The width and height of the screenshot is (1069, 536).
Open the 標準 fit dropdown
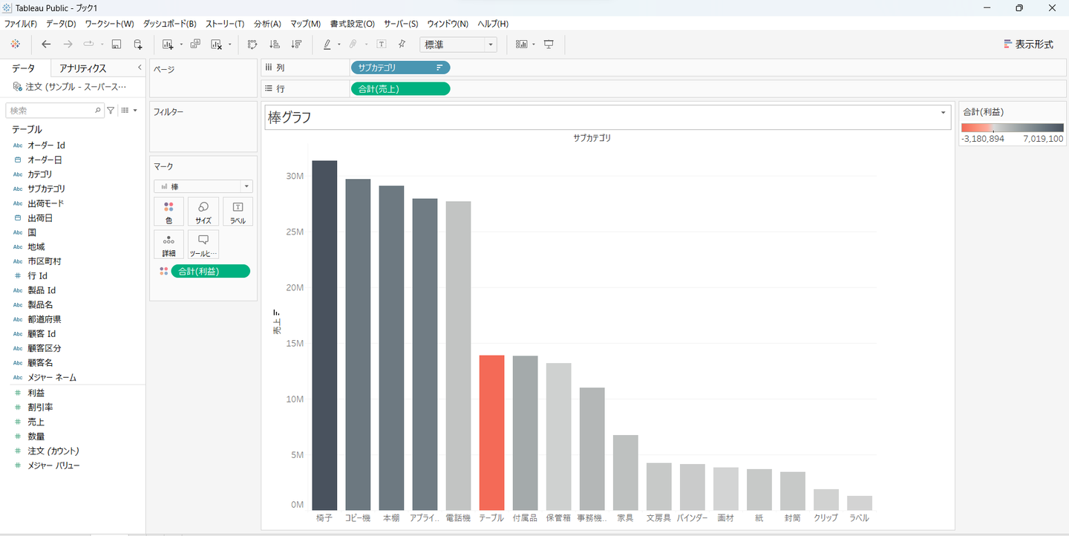(458, 45)
